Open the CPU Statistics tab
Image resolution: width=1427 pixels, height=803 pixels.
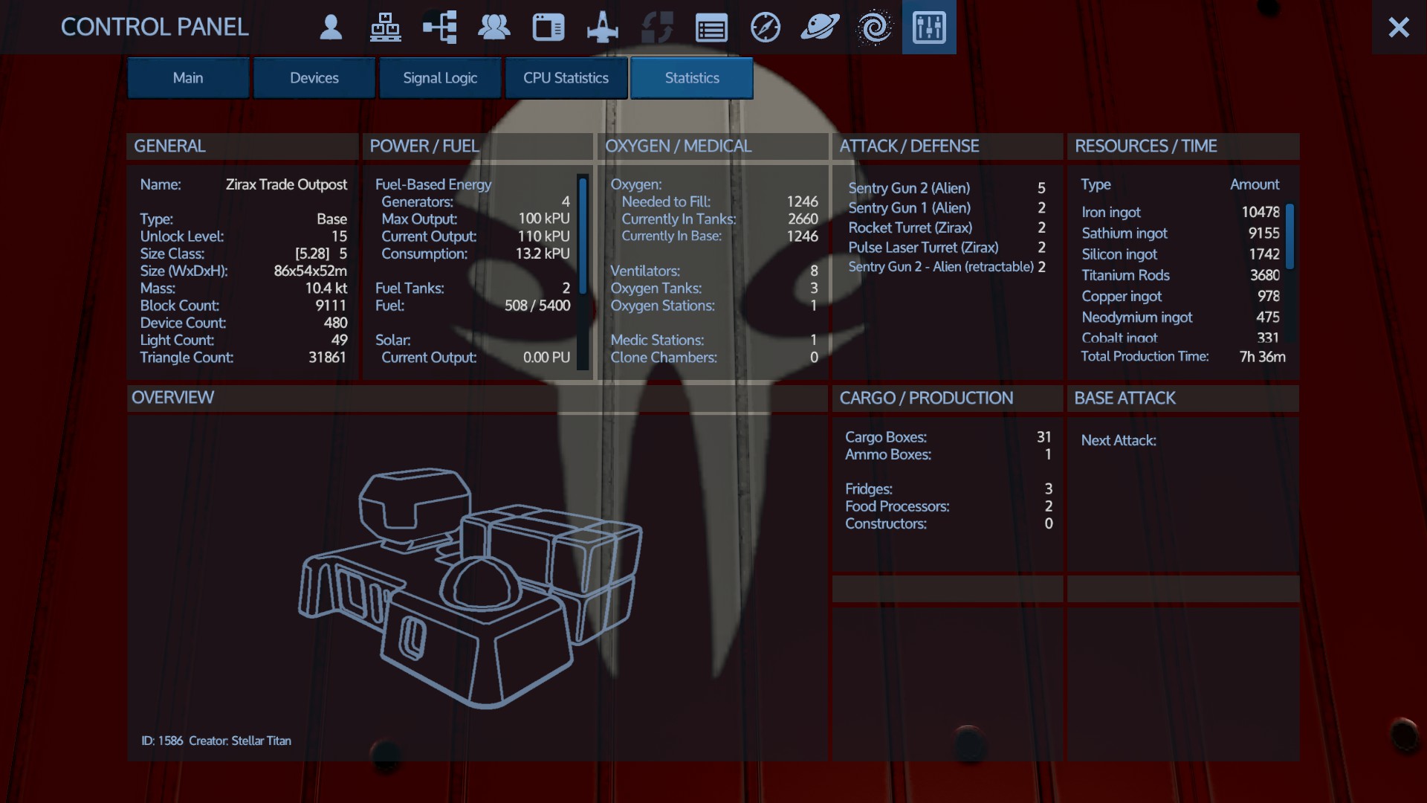pyautogui.click(x=566, y=78)
